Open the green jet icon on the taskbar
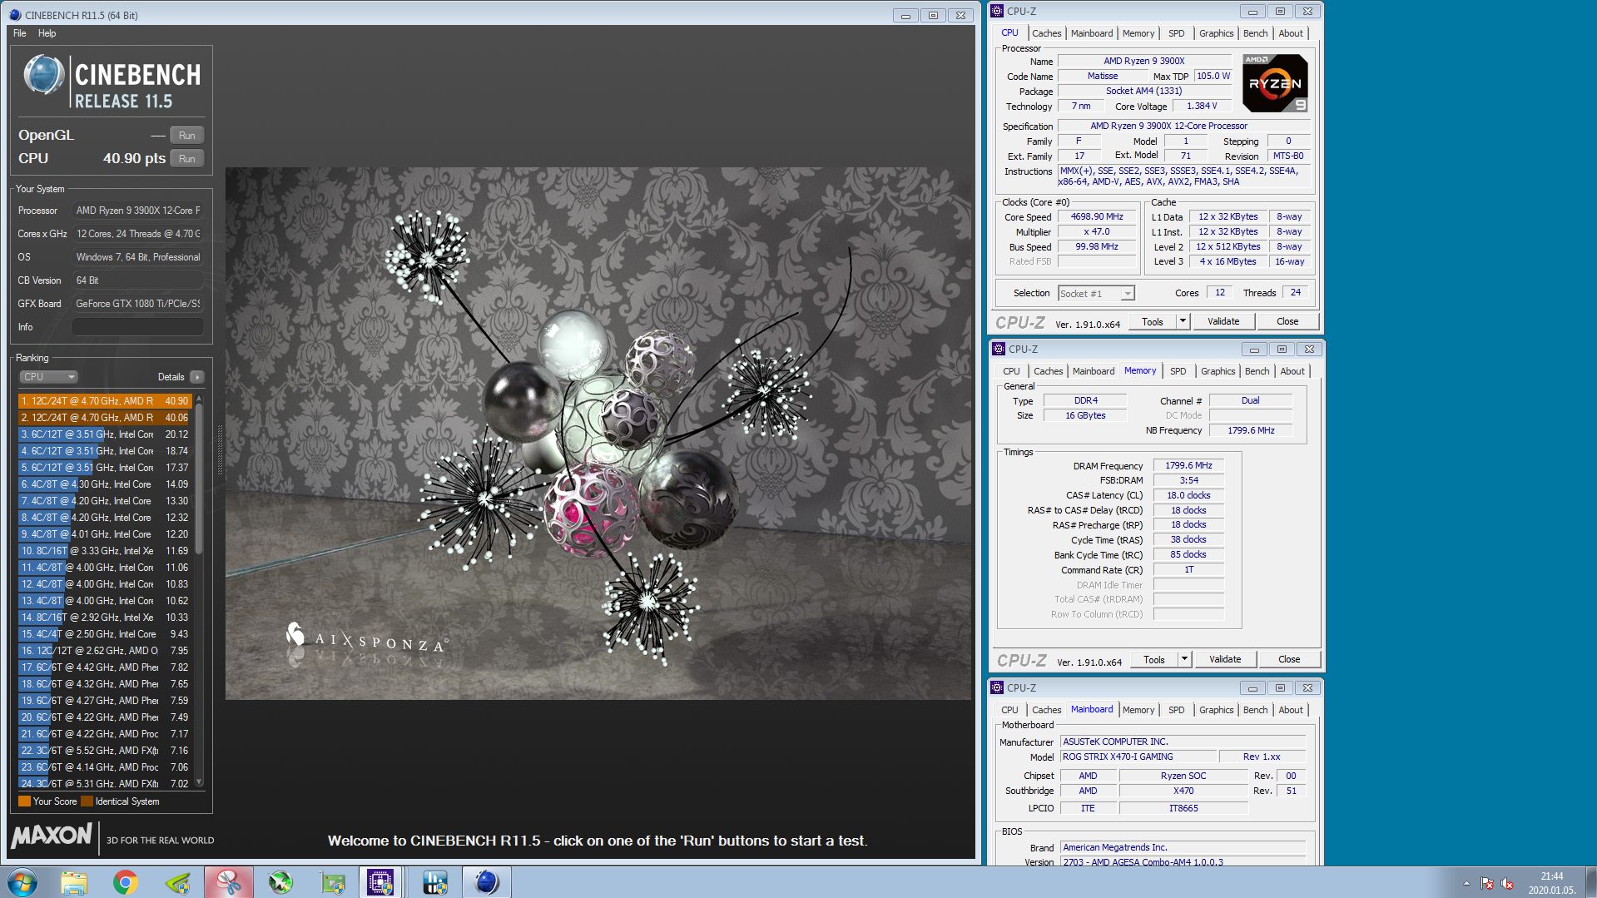Image resolution: width=1597 pixels, height=898 pixels. pyautogui.click(x=280, y=882)
